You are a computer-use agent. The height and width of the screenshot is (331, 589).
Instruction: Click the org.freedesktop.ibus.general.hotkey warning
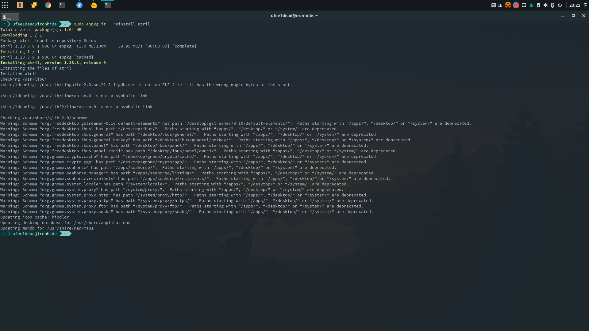(206, 140)
